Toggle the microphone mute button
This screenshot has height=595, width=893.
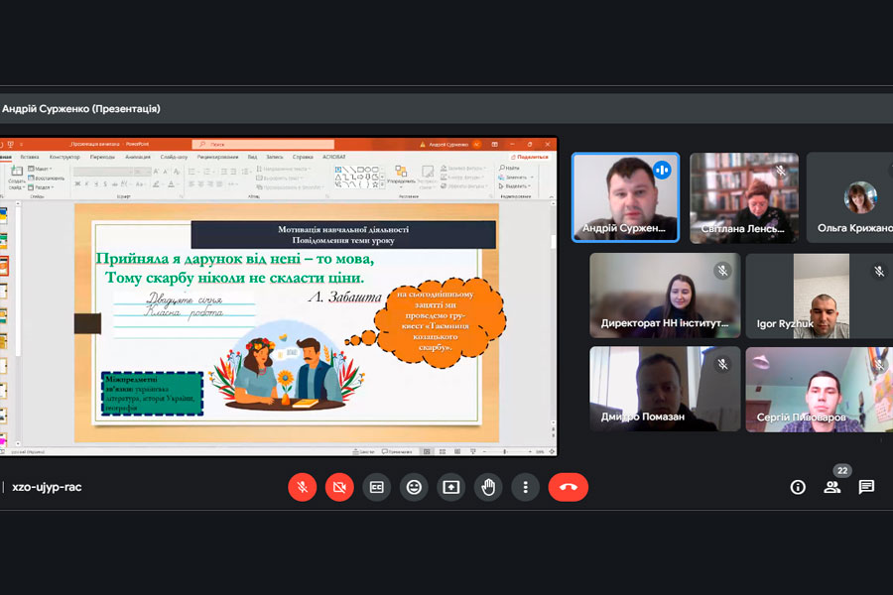click(x=303, y=487)
